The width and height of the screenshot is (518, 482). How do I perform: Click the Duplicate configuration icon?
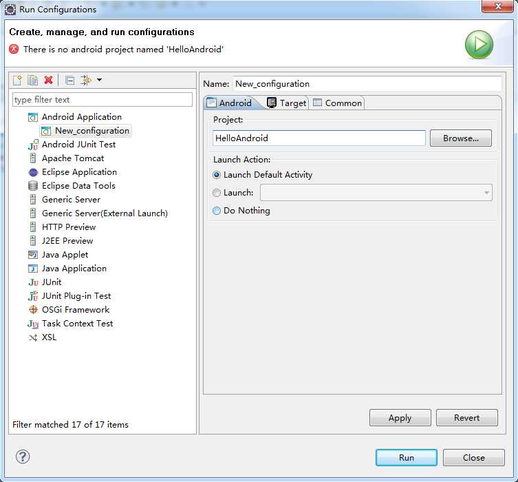tap(33, 80)
